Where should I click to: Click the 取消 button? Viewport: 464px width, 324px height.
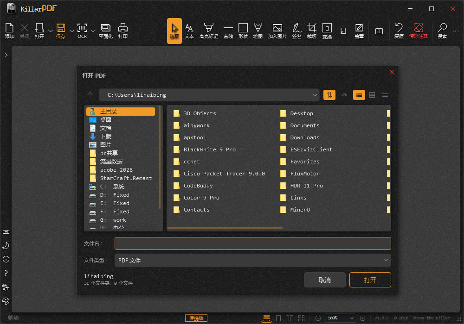tap(325, 280)
